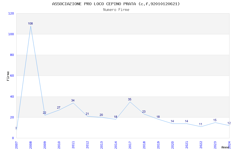Click the data label 27 above 2010

pyautogui.click(x=59, y=107)
